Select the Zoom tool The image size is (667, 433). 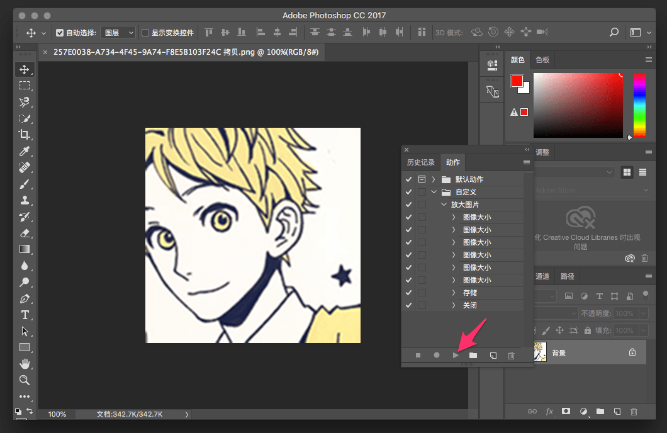coord(25,380)
